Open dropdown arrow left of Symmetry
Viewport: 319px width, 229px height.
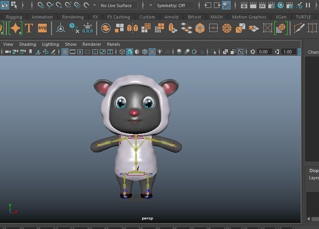[x=151, y=5]
